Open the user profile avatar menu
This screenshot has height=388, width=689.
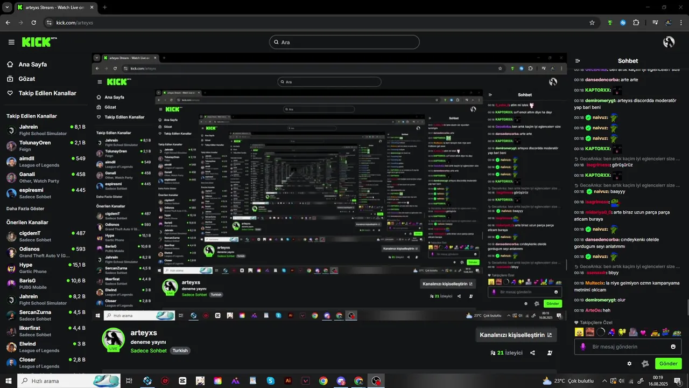[669, 42]
